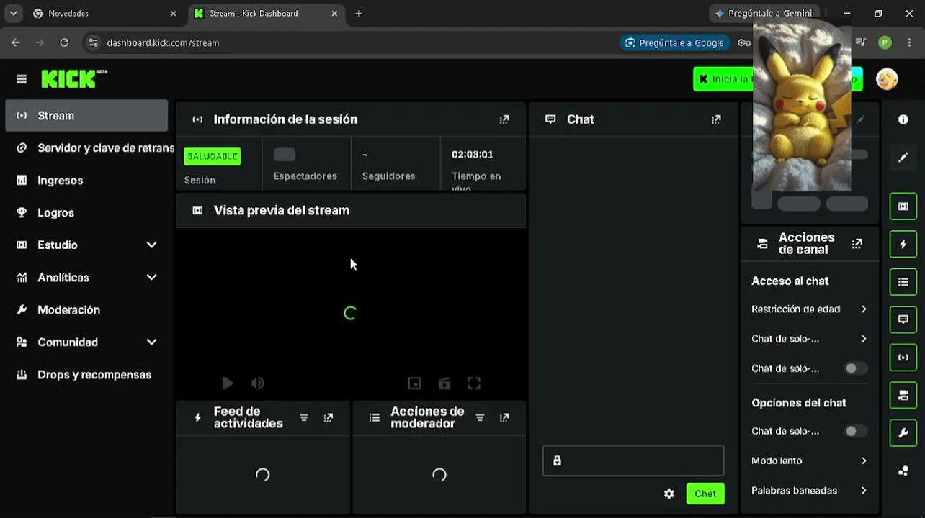
Task: Open filter options for Acciones de moderador
Action: (480, 417)
